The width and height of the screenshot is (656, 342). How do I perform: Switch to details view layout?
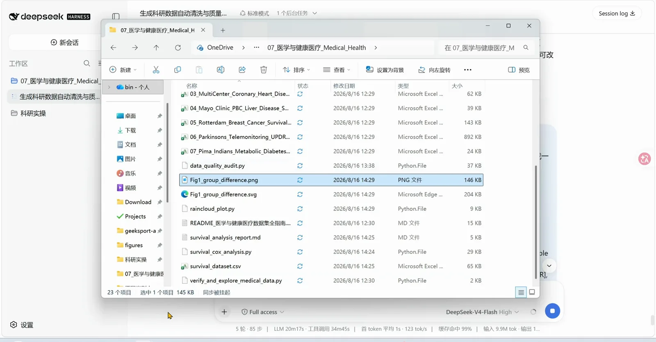(521, 292)
